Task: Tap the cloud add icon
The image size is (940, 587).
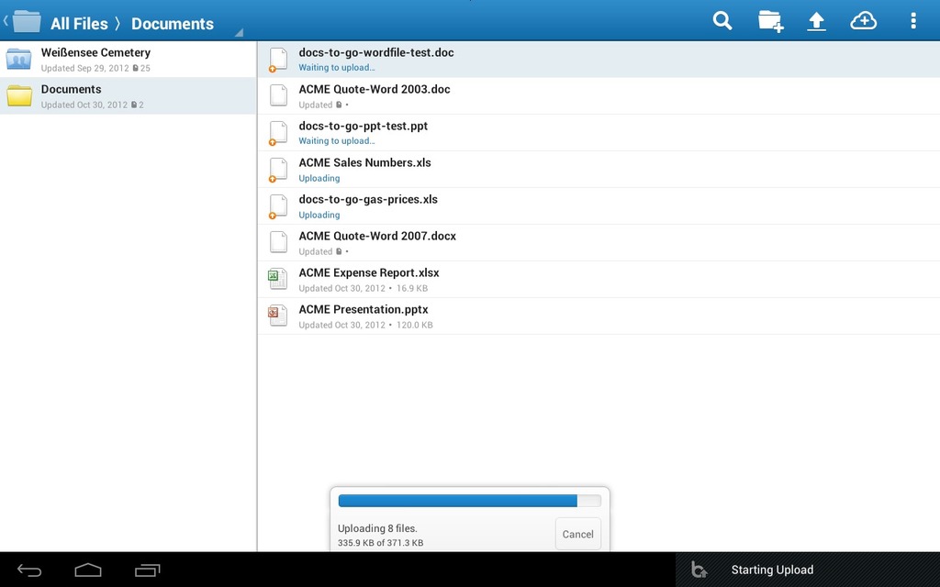Action: (863, 21)
